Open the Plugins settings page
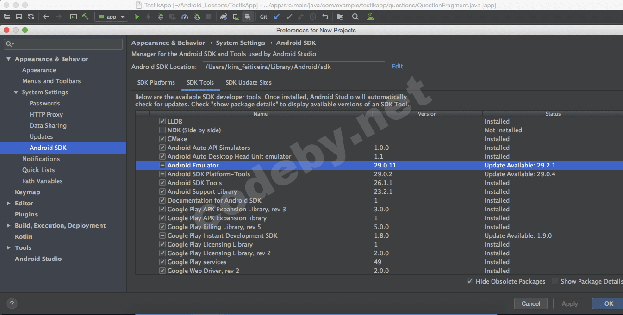The height and width of the screenshot is (315, 623). [x=26, y=214]
